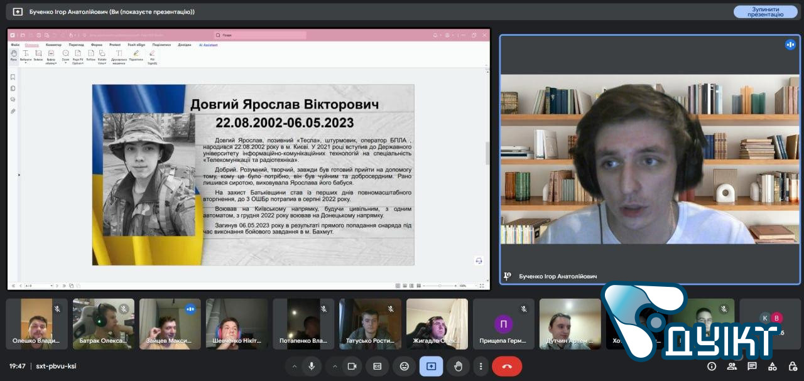This screenshot has width=804, height=381.
Task: Toggle the microphone in the Meet controls
Action: point(310,366)
